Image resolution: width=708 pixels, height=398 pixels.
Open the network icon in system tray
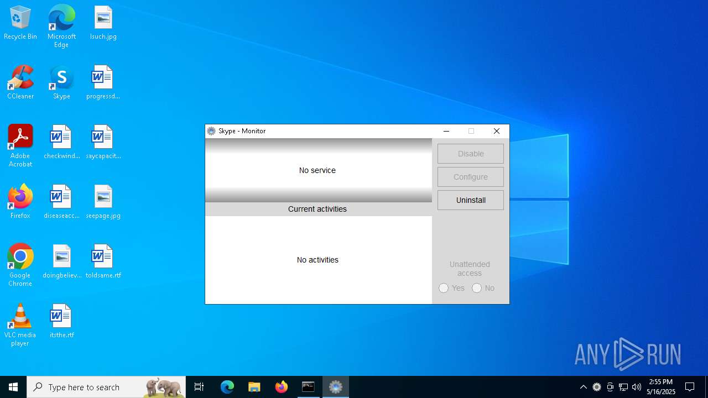point(623,387)
